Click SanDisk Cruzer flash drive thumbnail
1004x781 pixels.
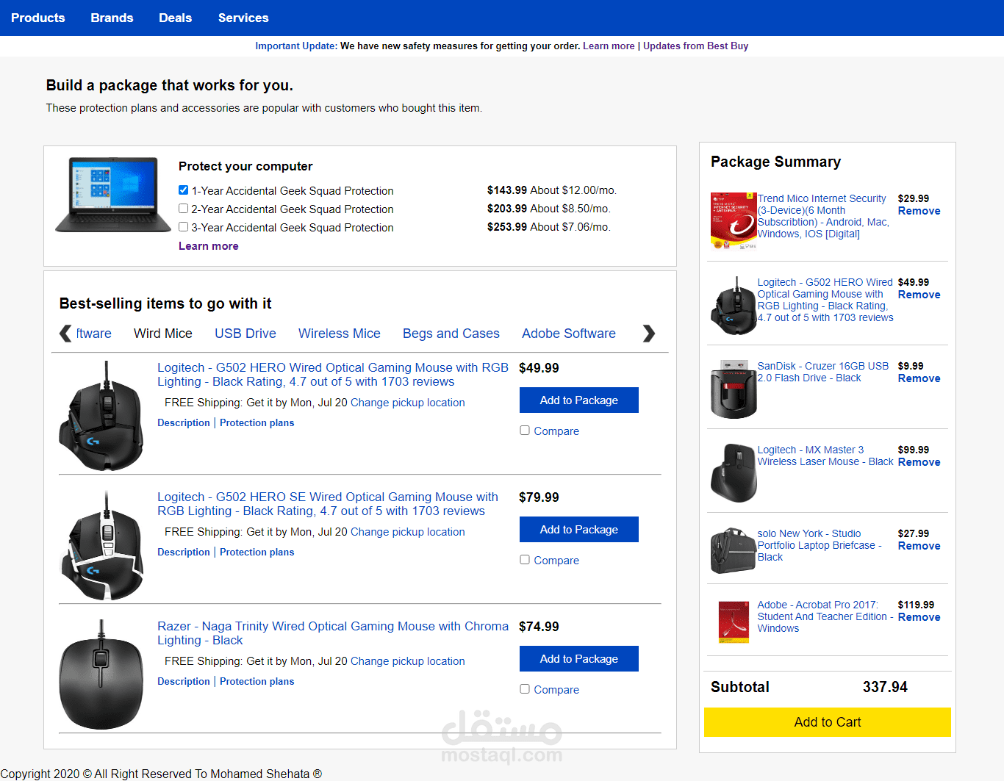pyautogui.click(x=734, y=389)
